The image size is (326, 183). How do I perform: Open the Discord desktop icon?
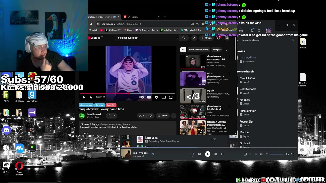pyautogui.click(x=6, y=132)
